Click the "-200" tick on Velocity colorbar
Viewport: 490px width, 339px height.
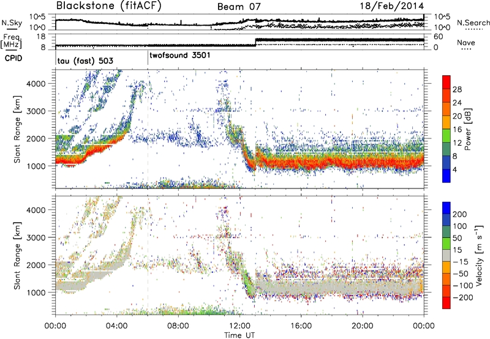[x=463, y=297]
